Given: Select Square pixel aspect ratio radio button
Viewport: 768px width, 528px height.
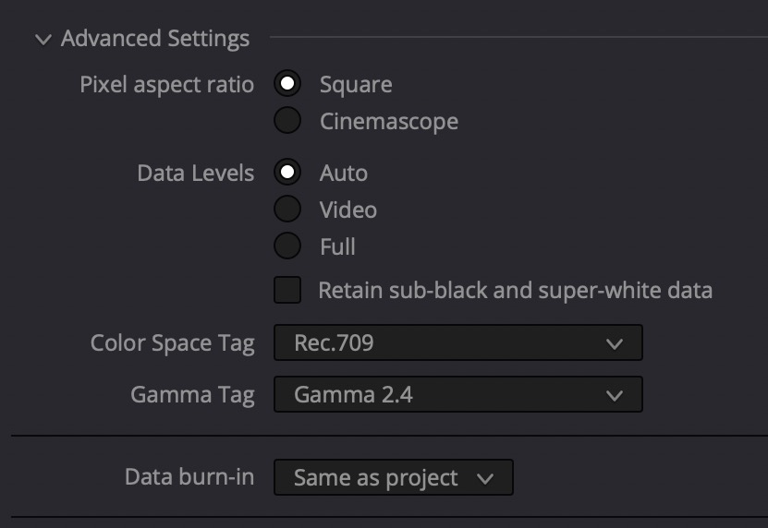Looking at the screenshot, I should click(287, 84).
